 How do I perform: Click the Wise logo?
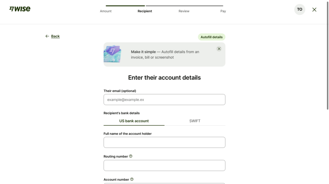click(x=20, y=9)
